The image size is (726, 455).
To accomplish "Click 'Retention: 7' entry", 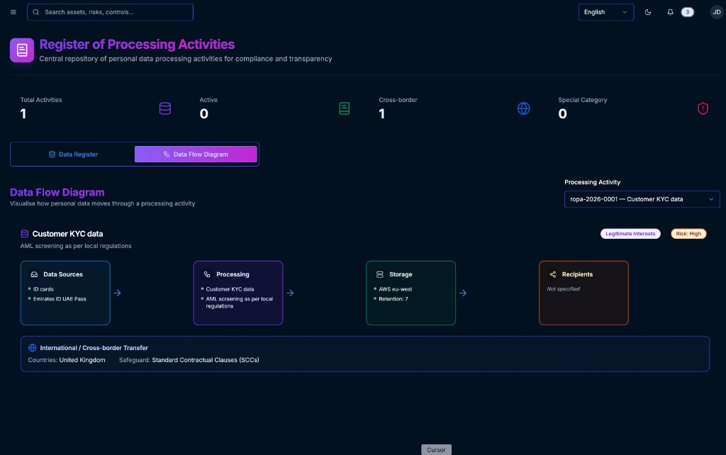I will [393, 299].
